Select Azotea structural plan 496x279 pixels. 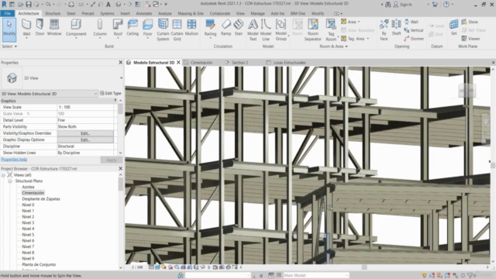(28, 187)
